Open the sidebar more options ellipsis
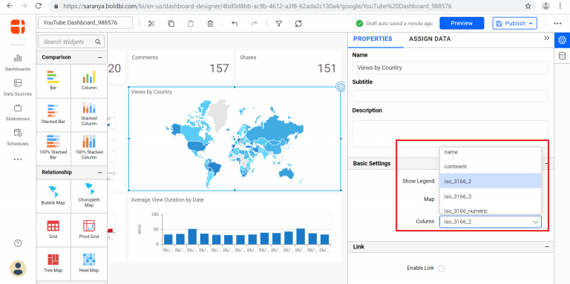 coord(18,159)
